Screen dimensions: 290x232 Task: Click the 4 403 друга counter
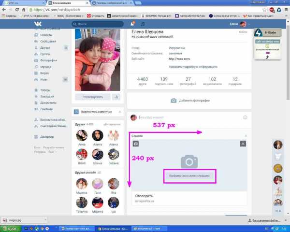(143, 81)
